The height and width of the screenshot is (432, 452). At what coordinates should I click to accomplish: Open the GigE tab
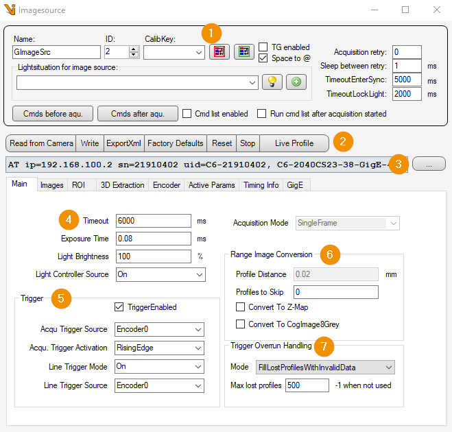pyautogui.click(x=295, y=185)
